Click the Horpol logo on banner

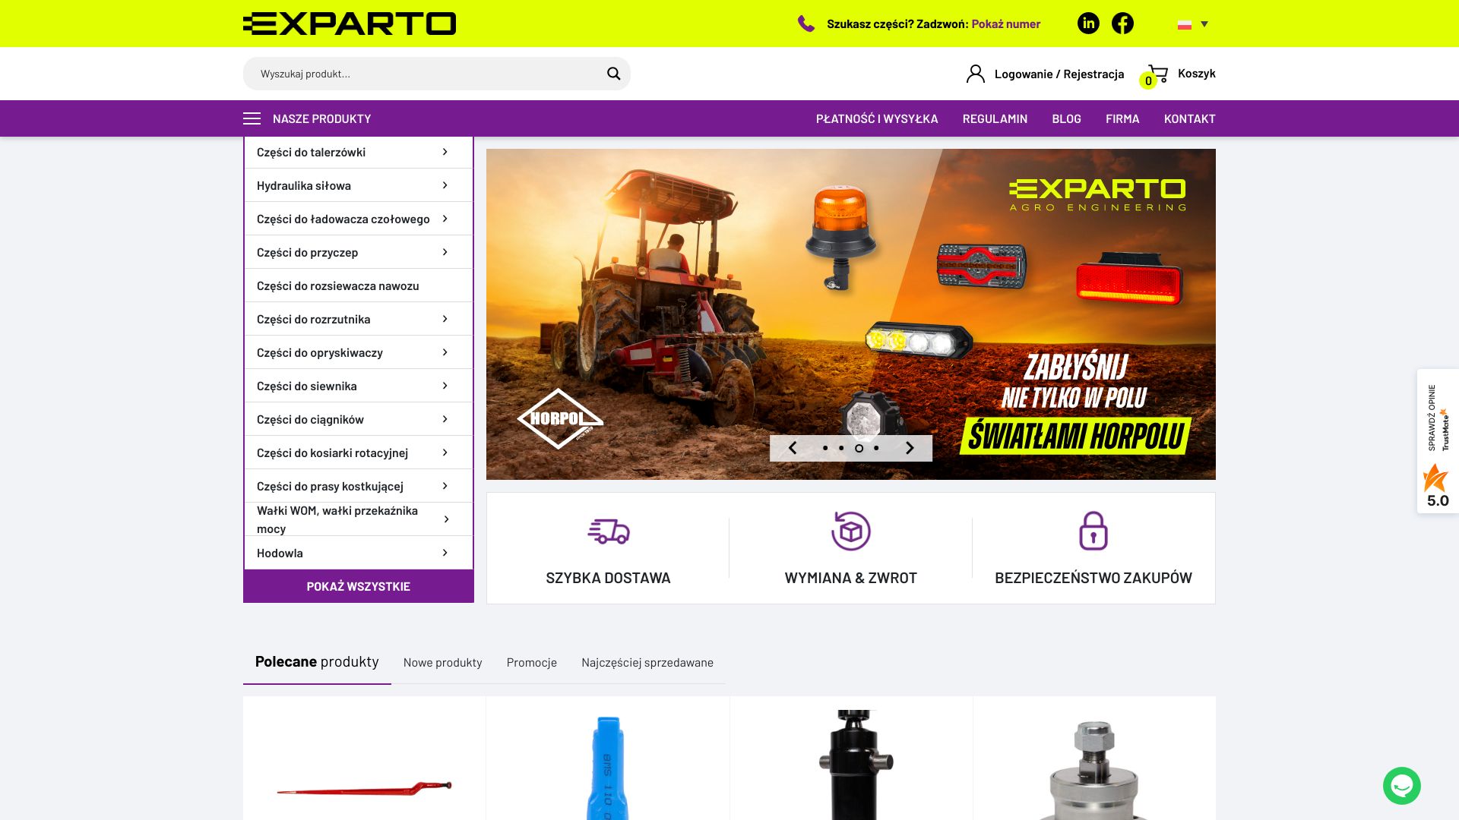560,418
